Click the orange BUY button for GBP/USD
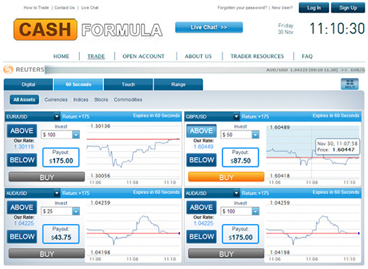The height and width of the screenshot is (269, 368). pyautogui.click(x=226, y=177)
